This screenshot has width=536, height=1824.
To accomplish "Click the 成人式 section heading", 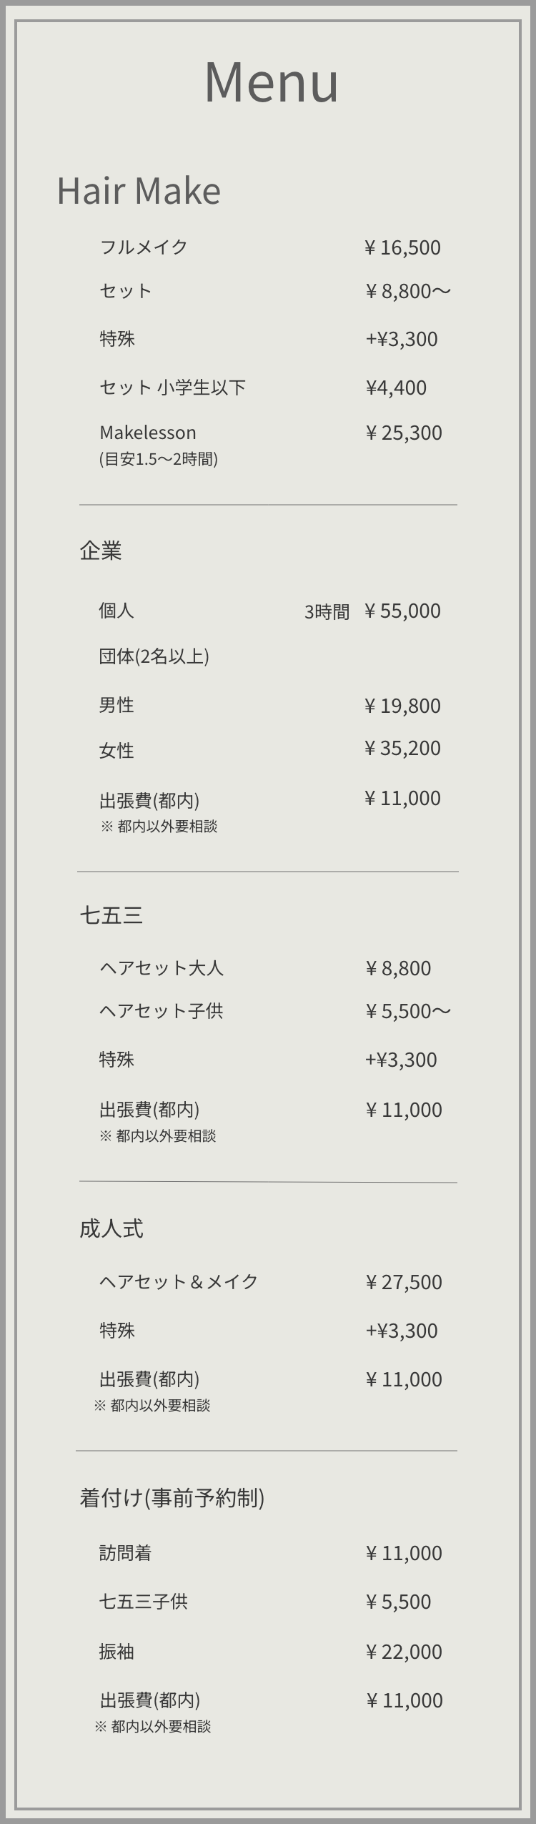I will pos(111,1229).
